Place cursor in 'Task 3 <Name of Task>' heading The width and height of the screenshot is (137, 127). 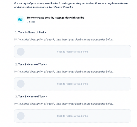pos(32,97)
